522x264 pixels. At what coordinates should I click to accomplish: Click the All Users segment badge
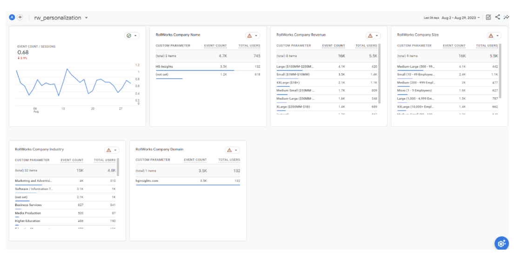[x=12, y=18]
